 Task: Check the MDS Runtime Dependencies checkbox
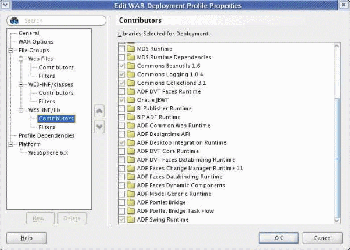(122, 58)
